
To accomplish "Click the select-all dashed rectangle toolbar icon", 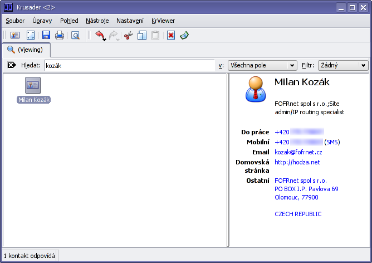I will click(31, 35).
